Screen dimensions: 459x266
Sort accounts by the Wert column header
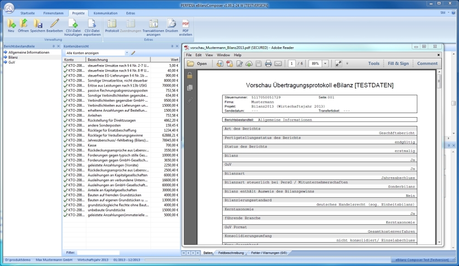165,60
